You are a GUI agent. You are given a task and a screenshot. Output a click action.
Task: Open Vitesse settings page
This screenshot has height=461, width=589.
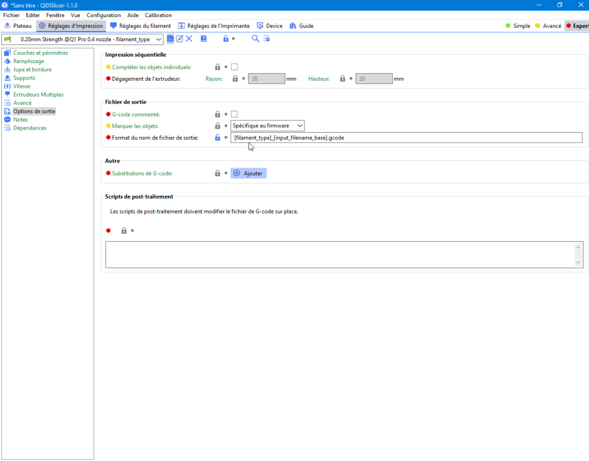tap(21, 86)
